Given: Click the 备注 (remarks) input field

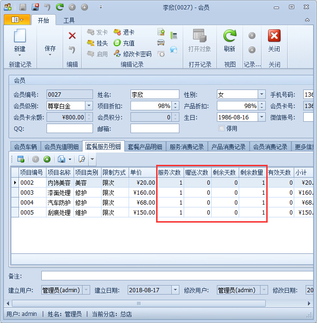Looking at the screenshot, I should point(176,276).
